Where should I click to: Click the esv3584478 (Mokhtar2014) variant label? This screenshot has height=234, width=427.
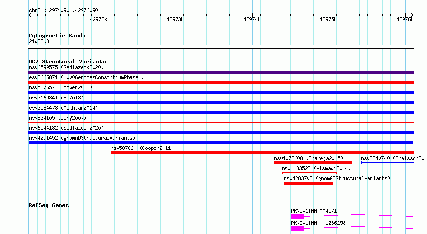63,108
